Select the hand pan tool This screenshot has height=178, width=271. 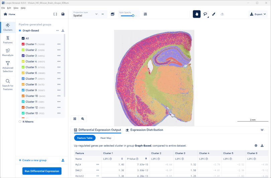pos(197,14)
